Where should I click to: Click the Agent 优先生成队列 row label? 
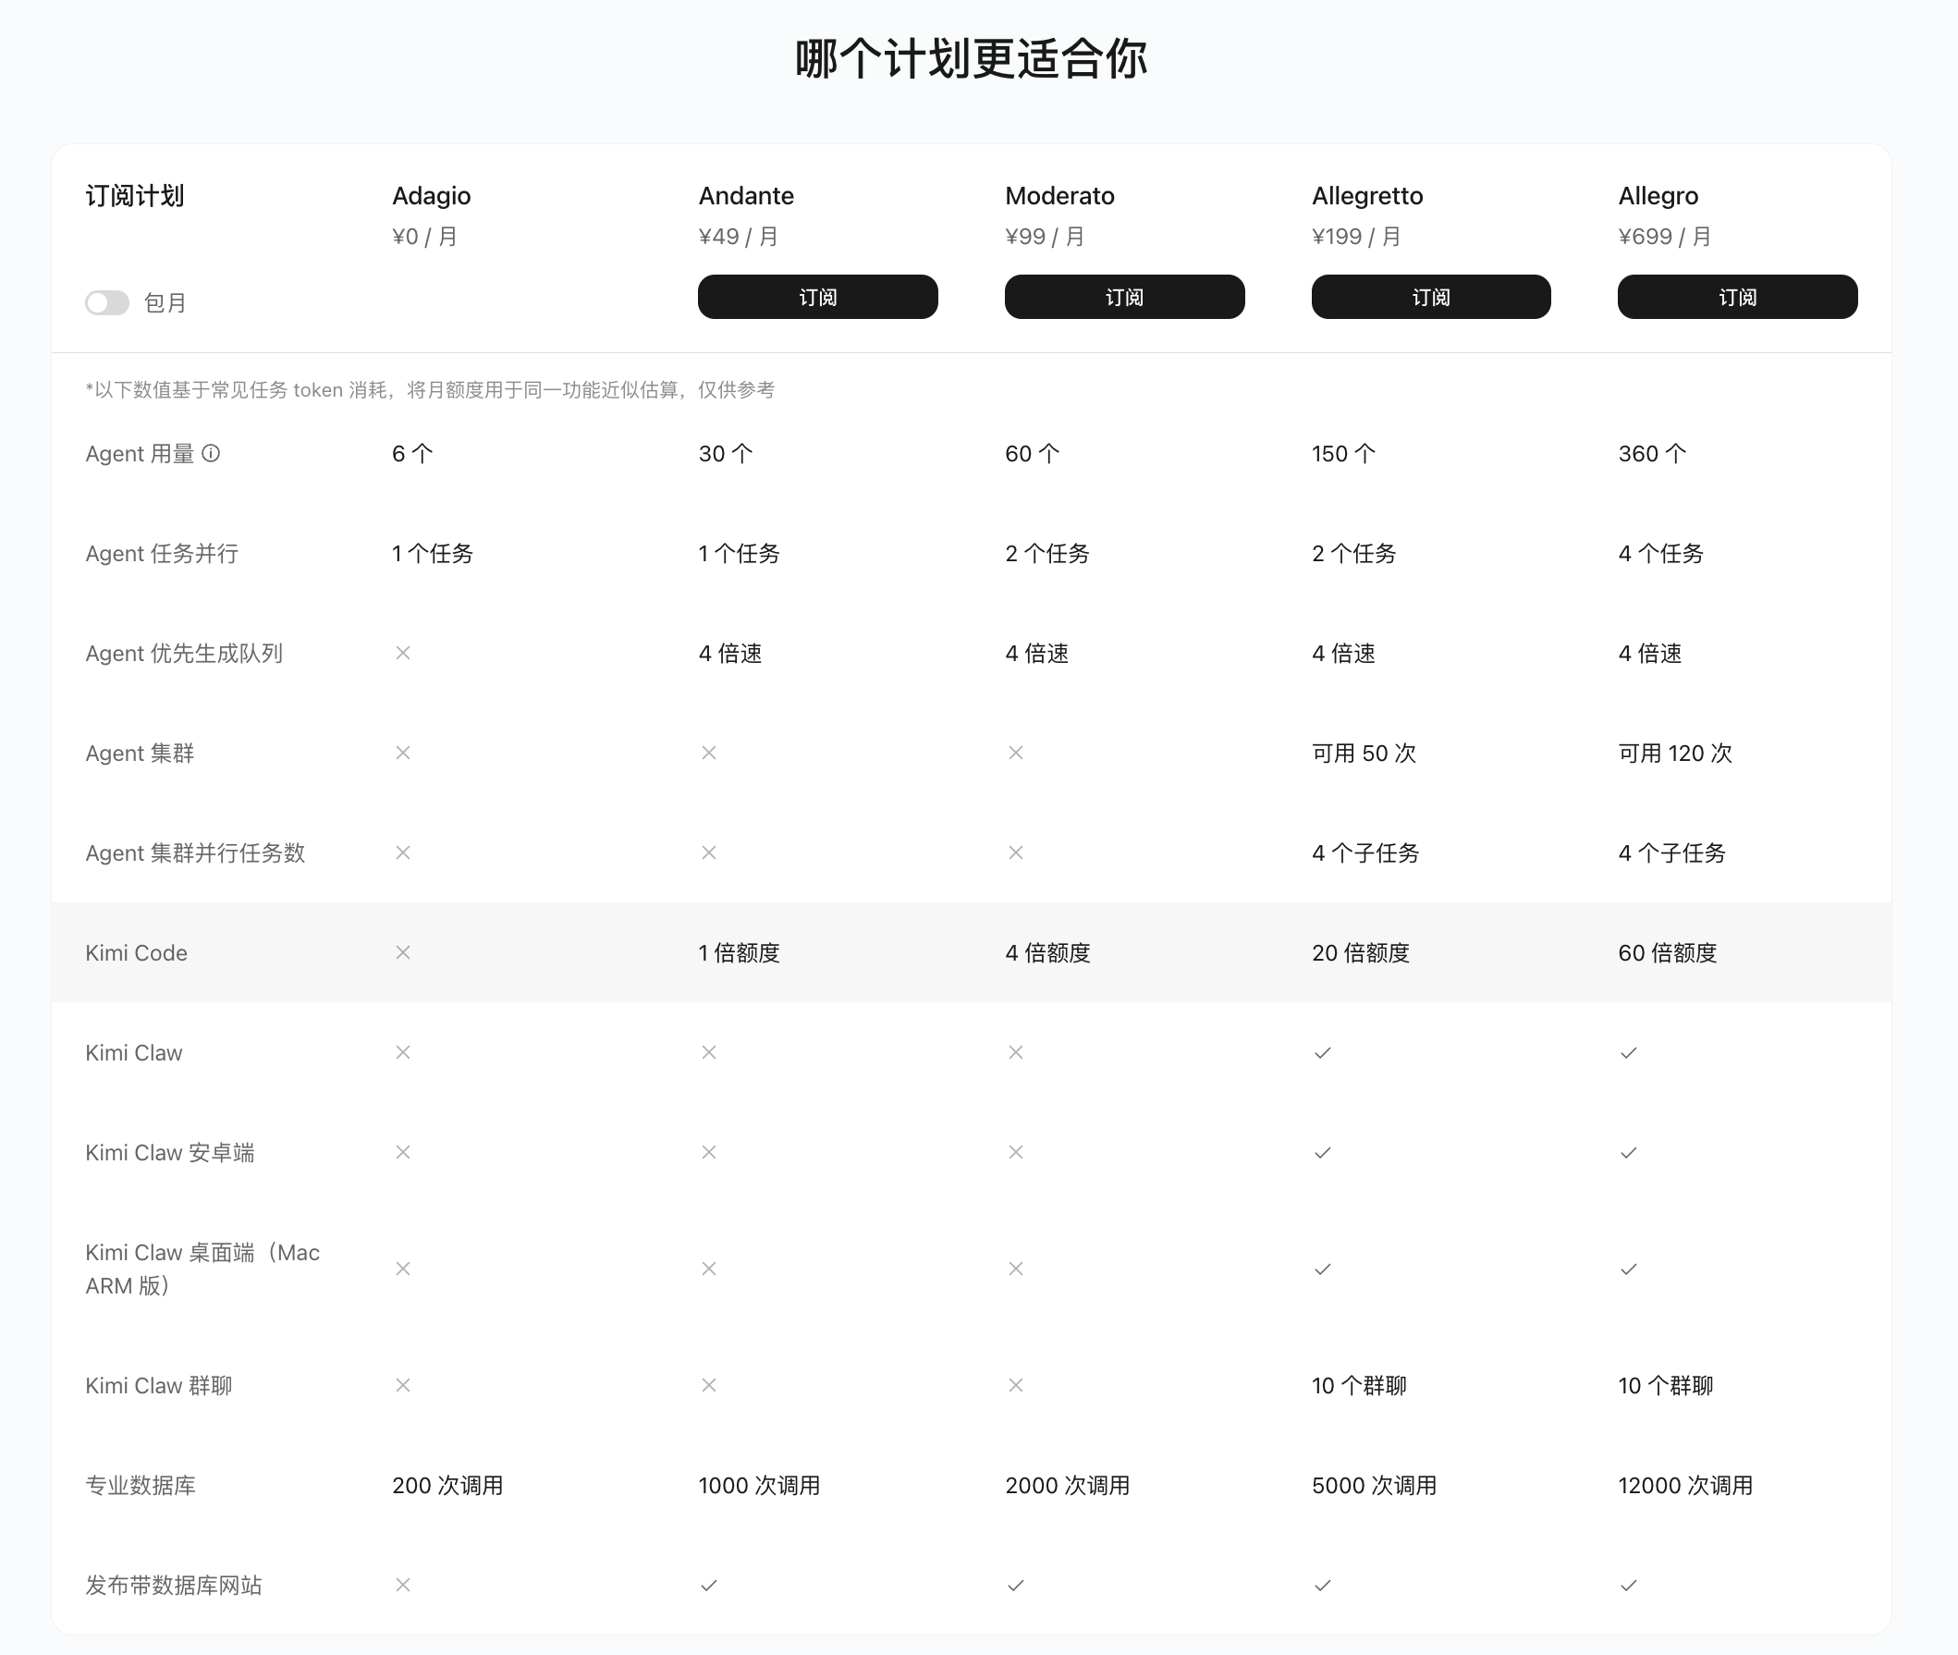[184, 654]
